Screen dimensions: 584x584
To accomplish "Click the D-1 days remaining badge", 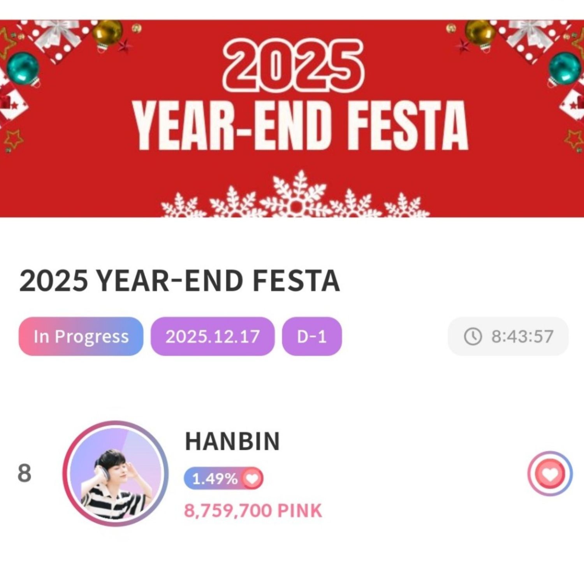I will (x=311, y=336).
